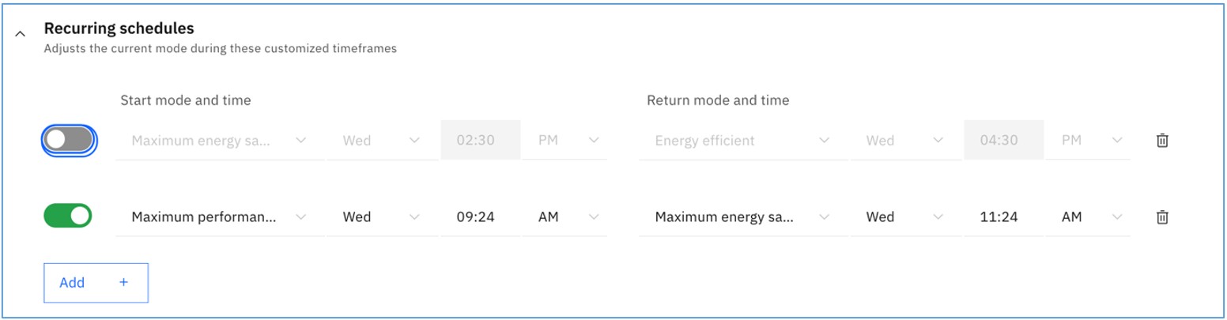Open return day Wed dropdown in second row
Image resolution: width=1227 pixels, height=320 pixels.
point(906,217)
